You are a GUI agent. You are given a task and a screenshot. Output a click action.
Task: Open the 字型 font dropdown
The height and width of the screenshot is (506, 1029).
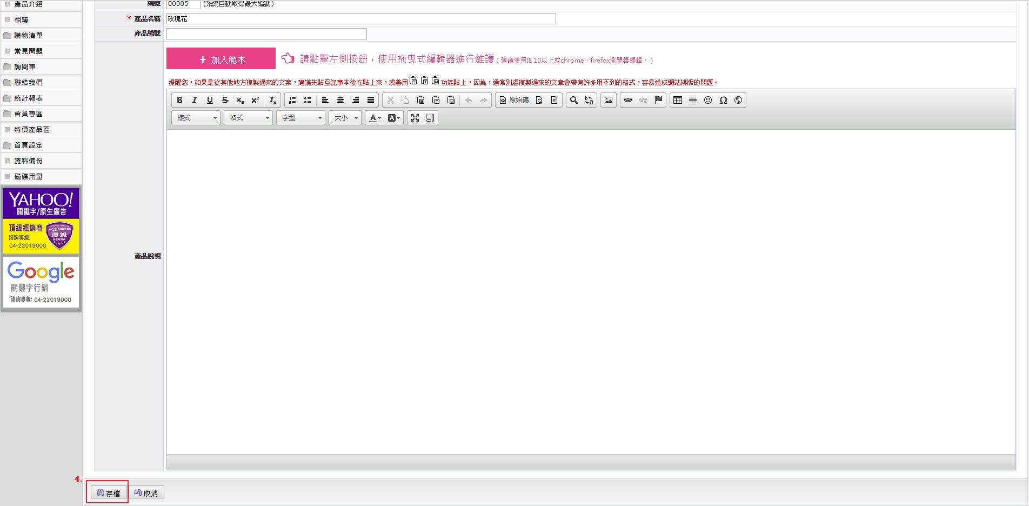[x=300, y=118]
